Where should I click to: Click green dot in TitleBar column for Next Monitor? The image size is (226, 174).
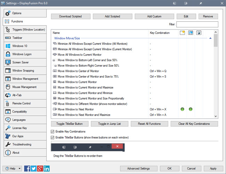(182, 109)
